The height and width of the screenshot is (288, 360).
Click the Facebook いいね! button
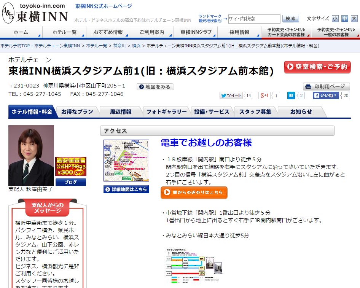tap(326, 95)
